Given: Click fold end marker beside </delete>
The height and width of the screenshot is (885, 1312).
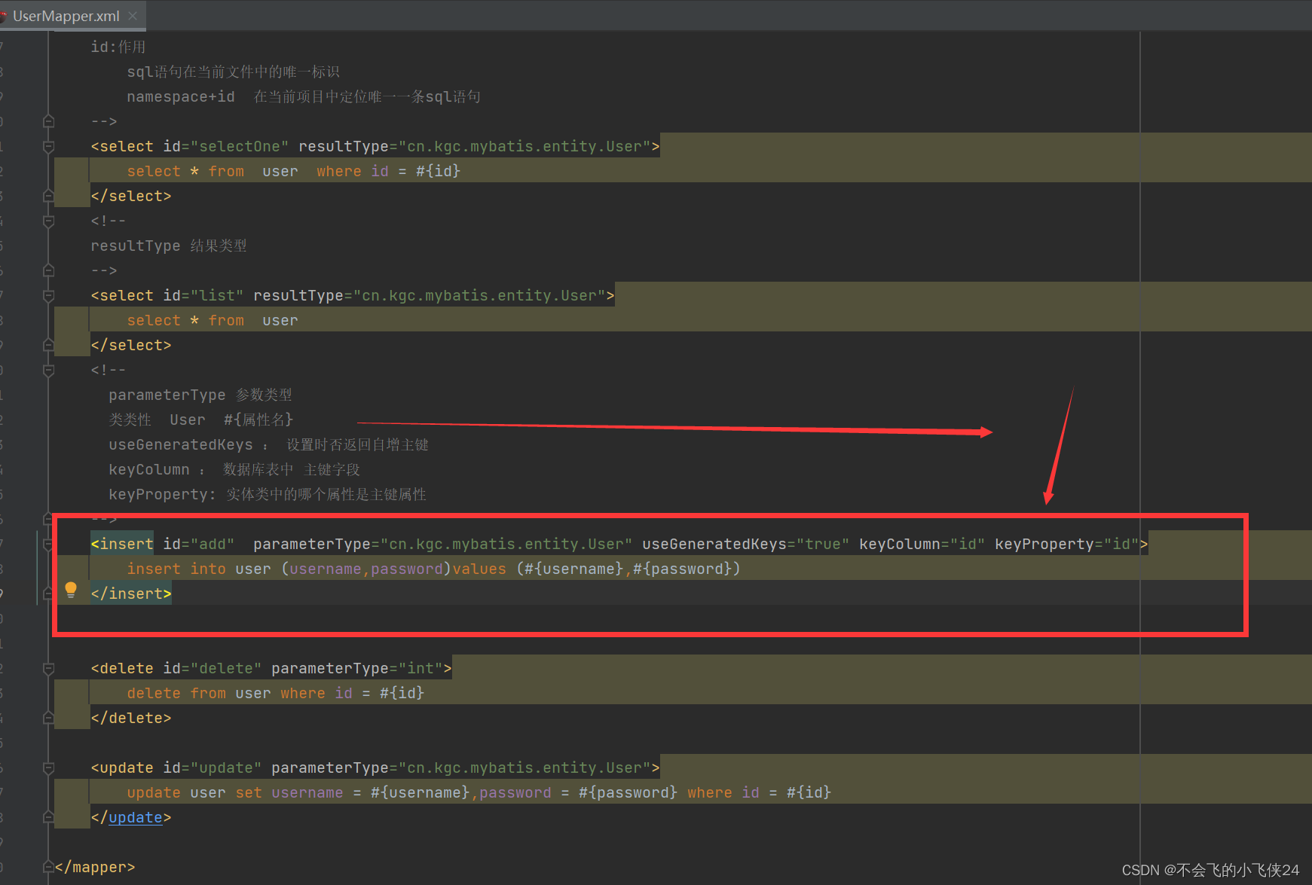Looking at the screenshot, I should 48,718.
